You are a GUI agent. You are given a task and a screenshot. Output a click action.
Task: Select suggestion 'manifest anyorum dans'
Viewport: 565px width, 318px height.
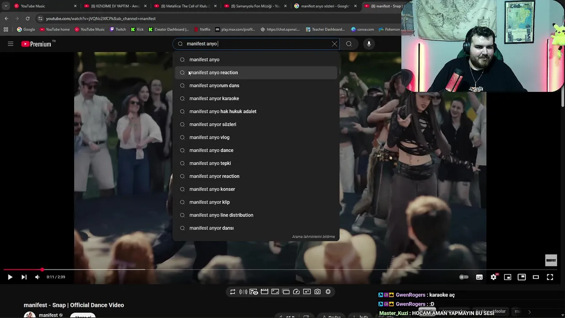256,86
